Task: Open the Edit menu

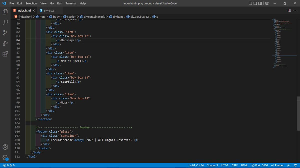Action: (19, 3)
